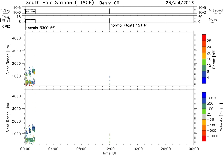Select the N.Sky legend label

pyautogui.click(x=5, y=10)
